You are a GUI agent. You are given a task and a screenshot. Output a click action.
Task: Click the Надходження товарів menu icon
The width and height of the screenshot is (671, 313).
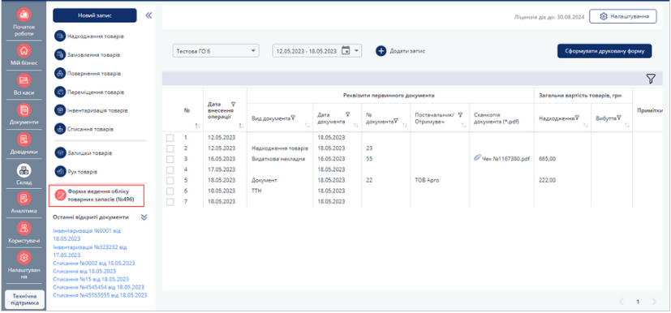(59, 36)
